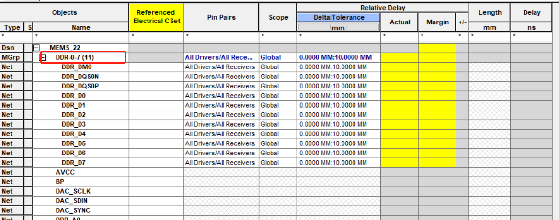Click the Objects column header
Viewport: 559px width, 220px height.
point(64,13)
